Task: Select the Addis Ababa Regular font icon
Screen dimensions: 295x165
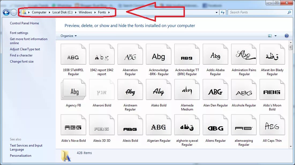Action: click(x=215, y=54)
